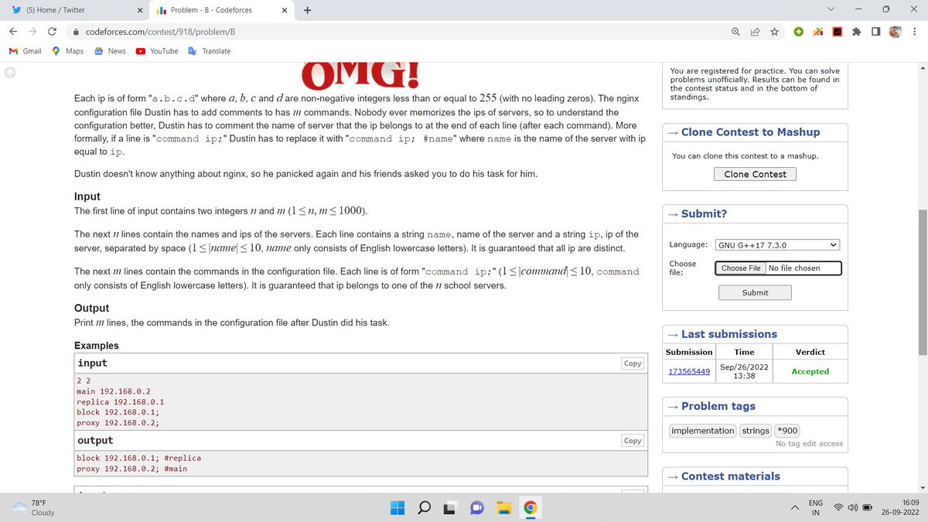This screenshot has width=928, height=522.
Task: Open the Chrome three-dot menu
Action: click(x=915, y=32)
